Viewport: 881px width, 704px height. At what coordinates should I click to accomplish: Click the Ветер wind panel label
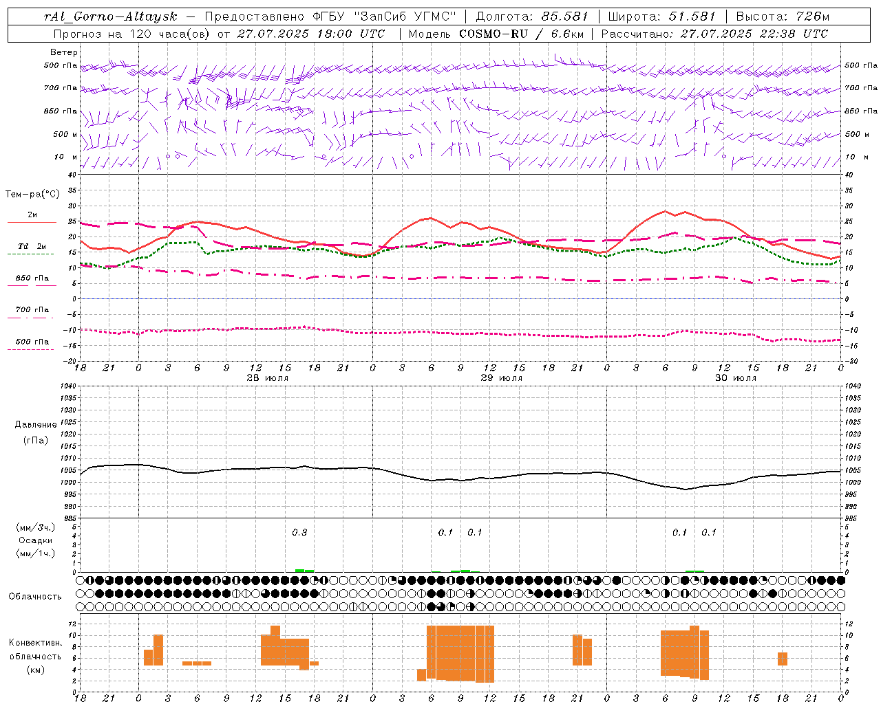[64, 52]
